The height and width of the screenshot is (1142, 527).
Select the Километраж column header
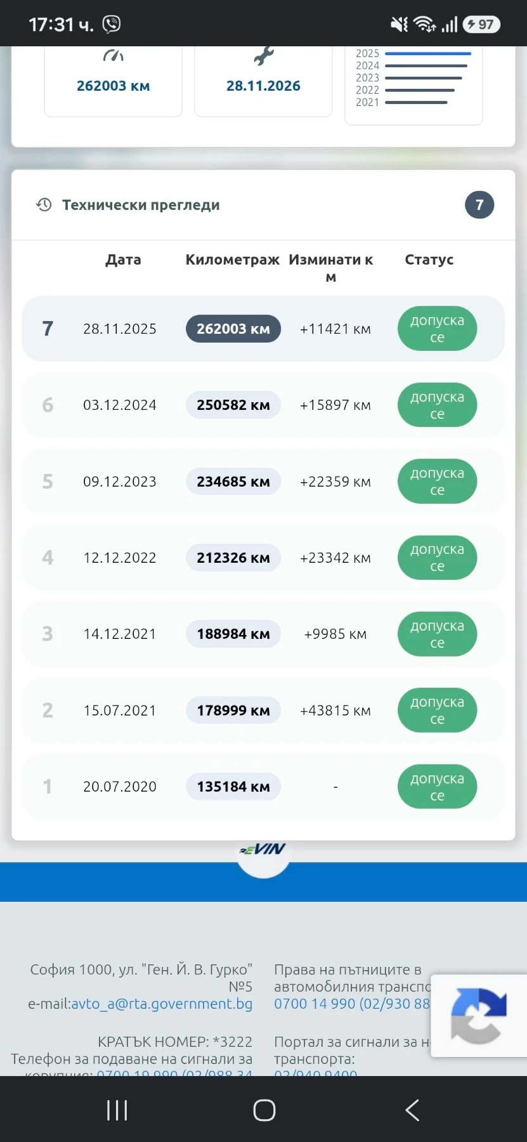pyautogui.click(x=233, y=259)
